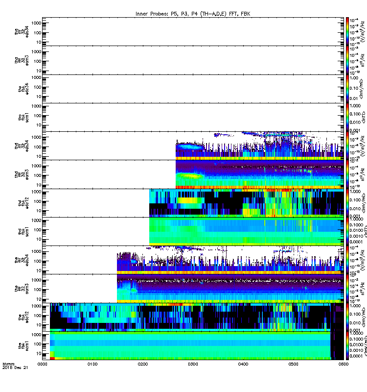Click the color bar beside the fbk scm1 panel
This screenshot has height=392, width=367.
pos(347,346)
